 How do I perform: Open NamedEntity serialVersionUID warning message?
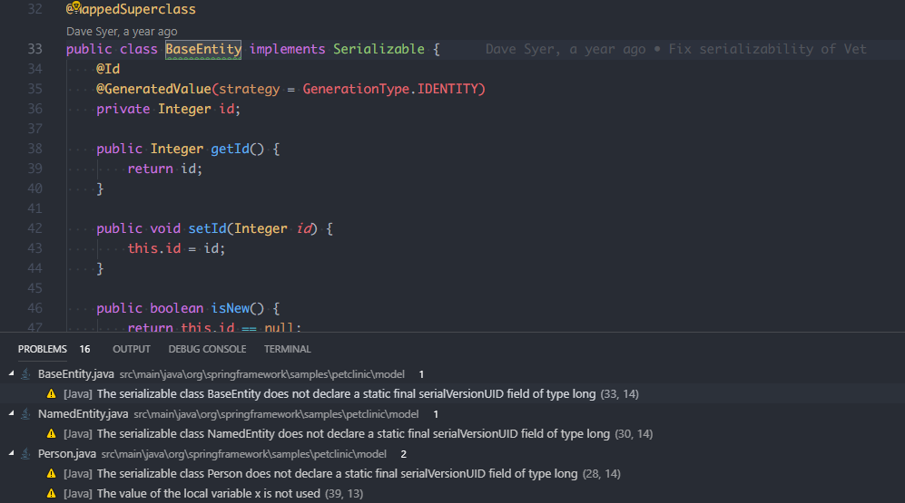[353, 434]
